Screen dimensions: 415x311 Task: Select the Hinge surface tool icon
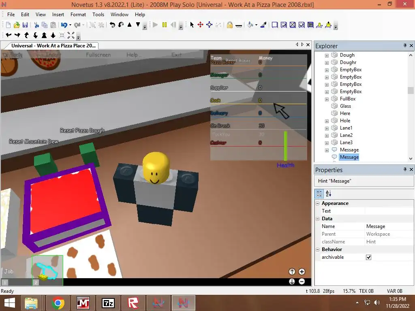[319, 25]
